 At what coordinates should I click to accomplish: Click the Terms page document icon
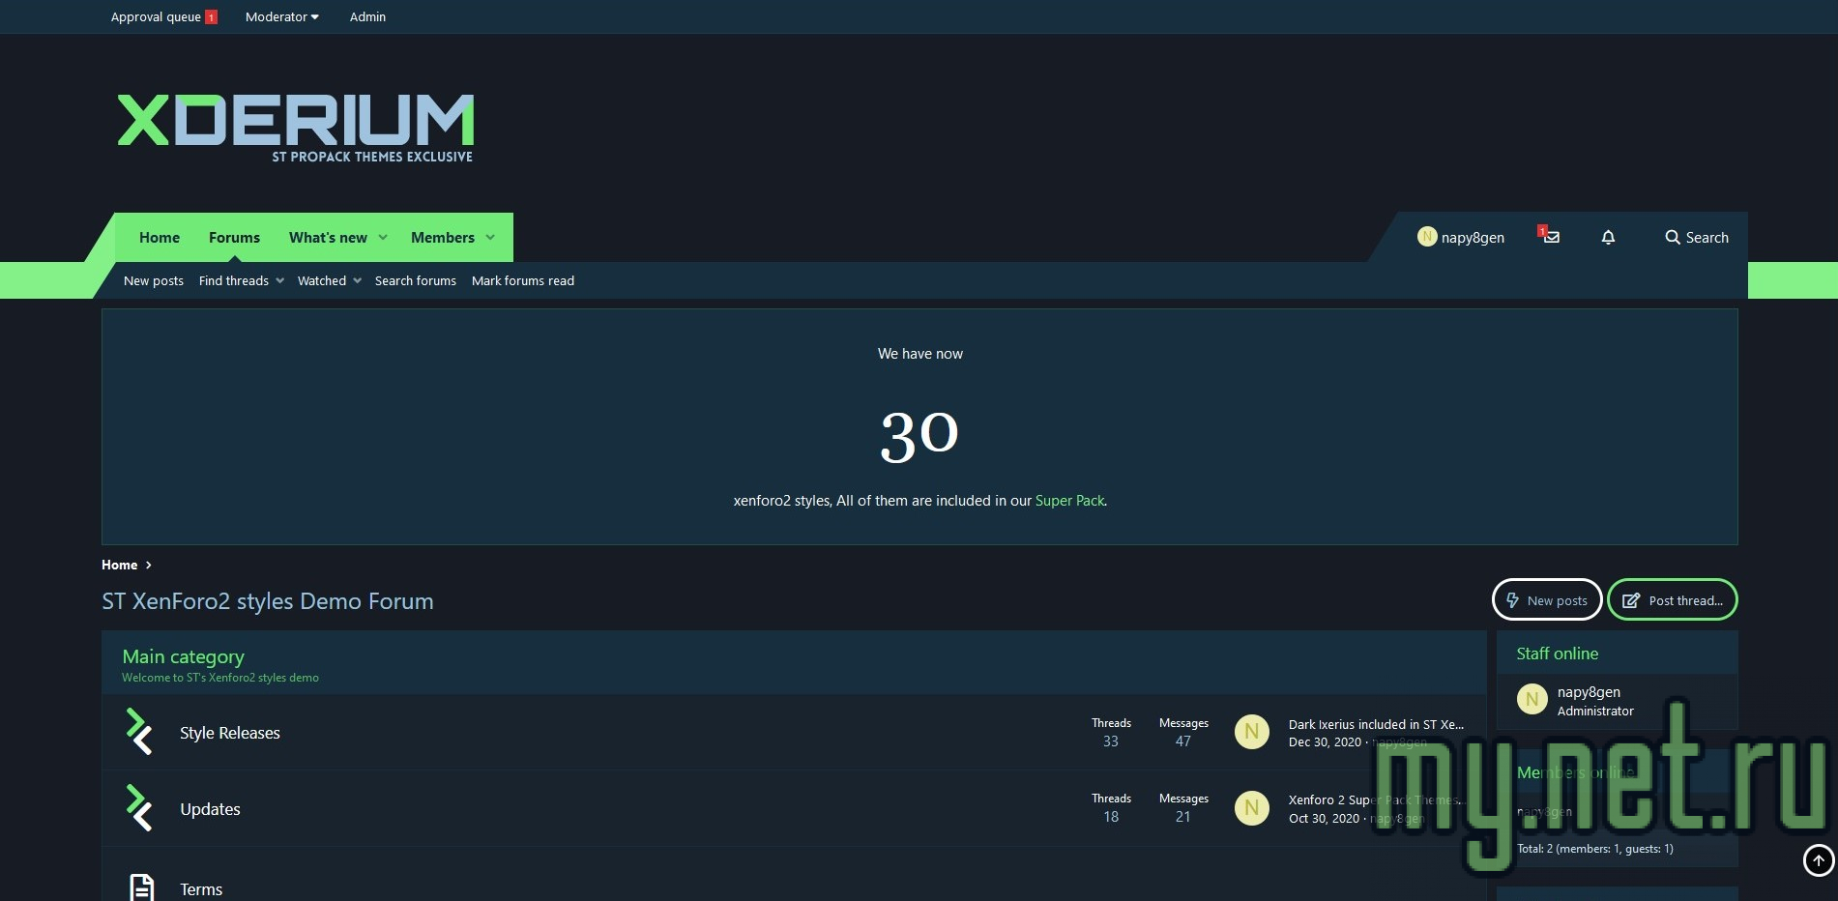pos(142,887)
